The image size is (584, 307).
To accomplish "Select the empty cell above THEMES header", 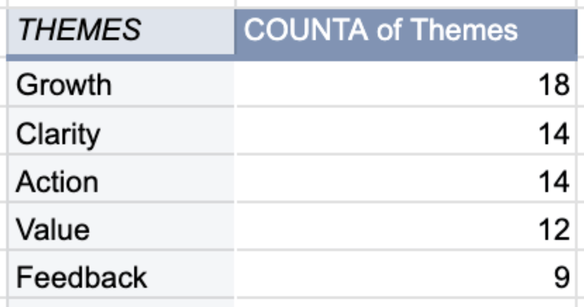I will 120,3.
